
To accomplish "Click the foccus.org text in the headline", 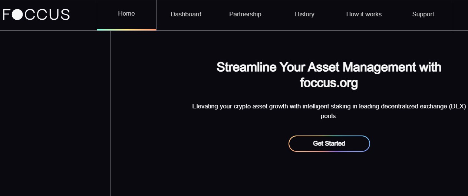I will click(329, 83).
